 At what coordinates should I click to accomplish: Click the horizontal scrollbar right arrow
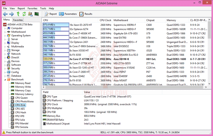pyautogui.click(x=206, y=87)
